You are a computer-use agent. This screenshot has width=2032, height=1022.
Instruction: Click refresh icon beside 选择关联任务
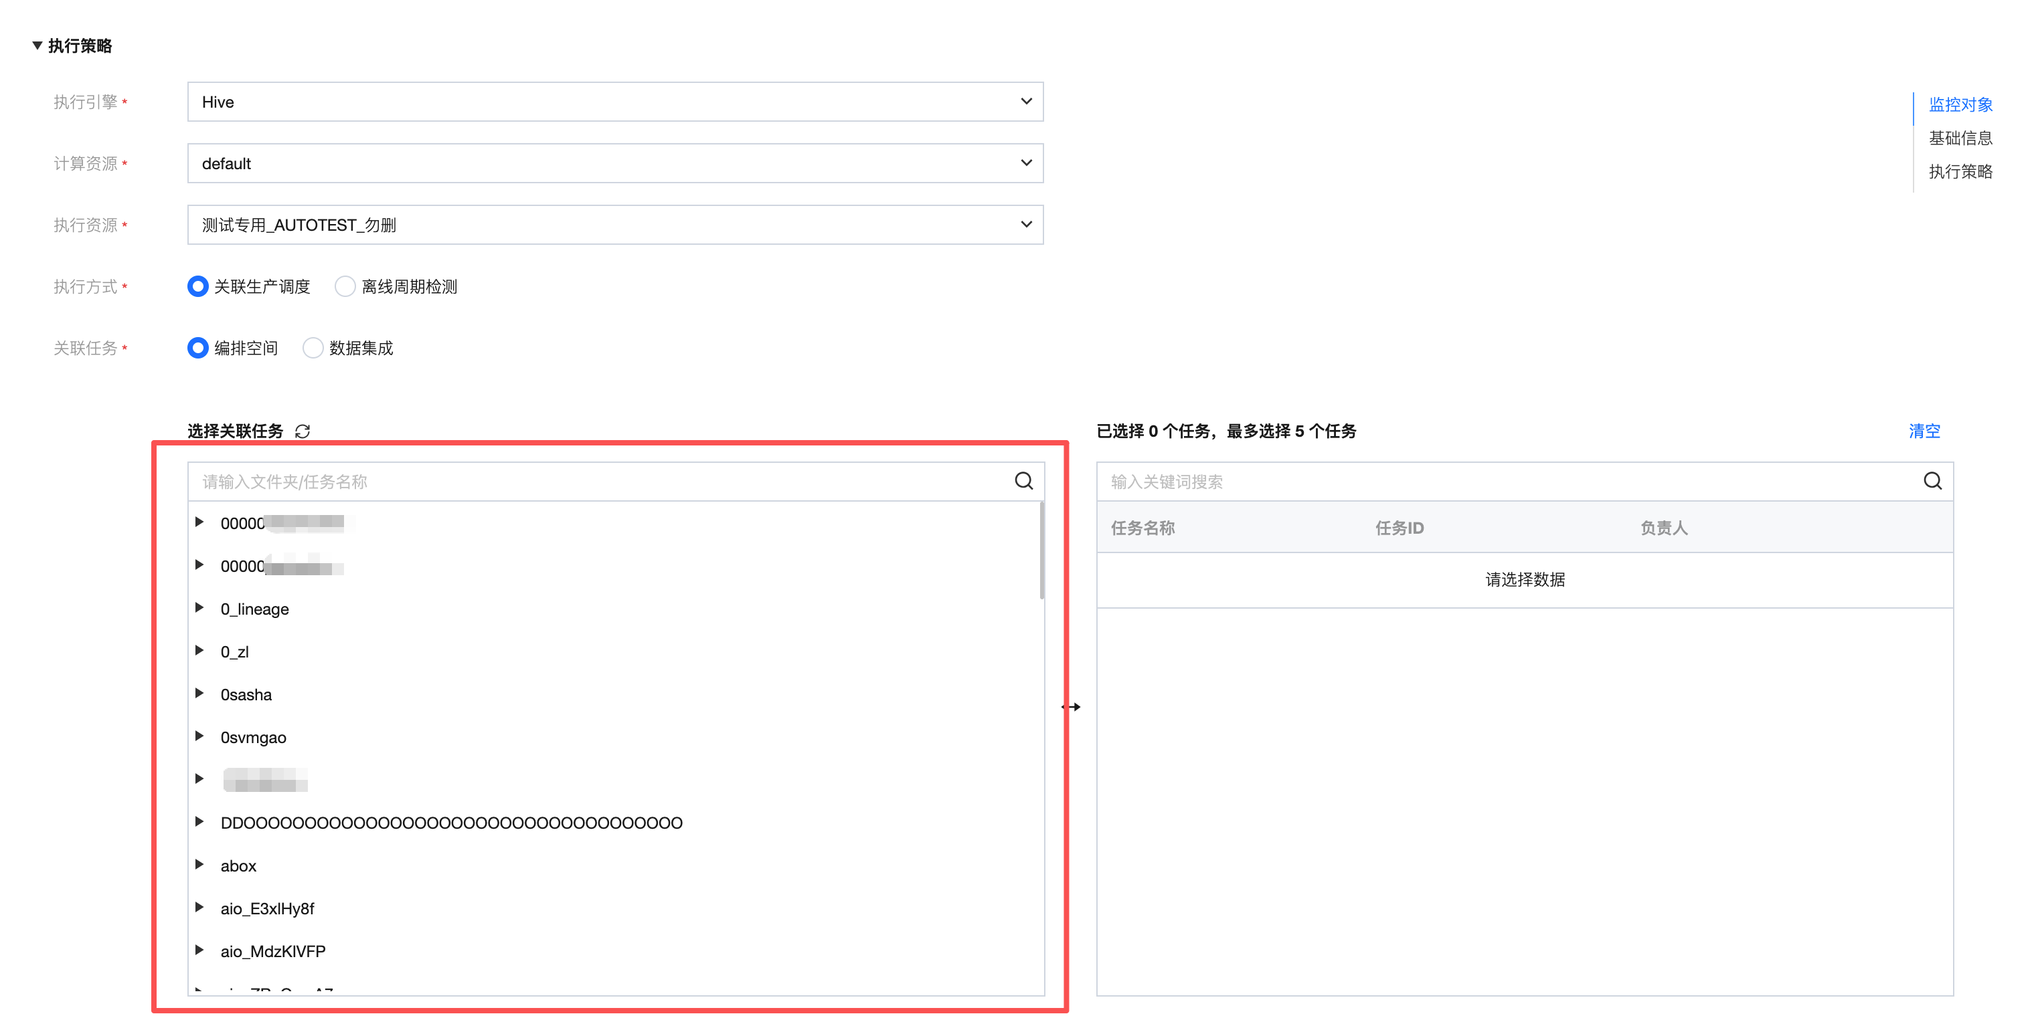point(302,431)
